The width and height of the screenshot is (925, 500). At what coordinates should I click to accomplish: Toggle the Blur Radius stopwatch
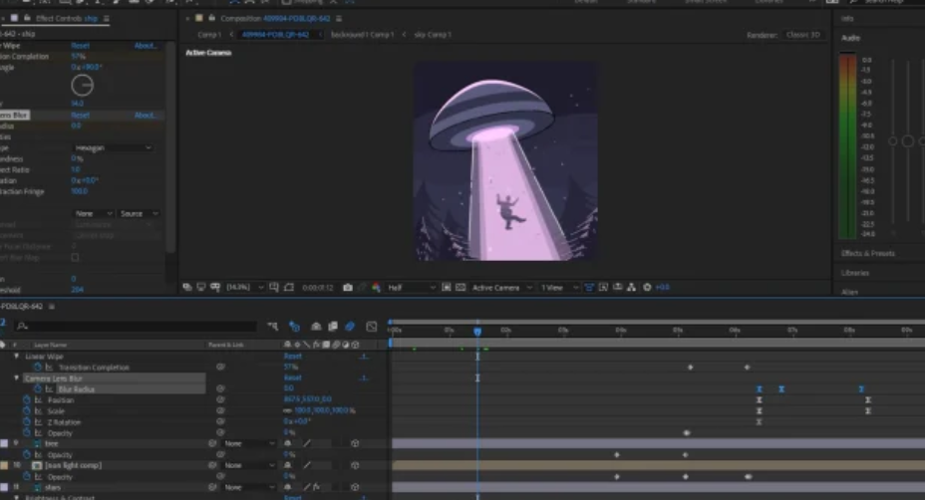tap(37, 389)
